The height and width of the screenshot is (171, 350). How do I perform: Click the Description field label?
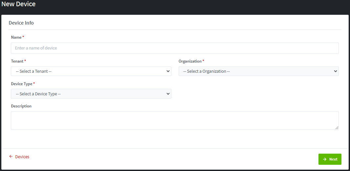21,106
